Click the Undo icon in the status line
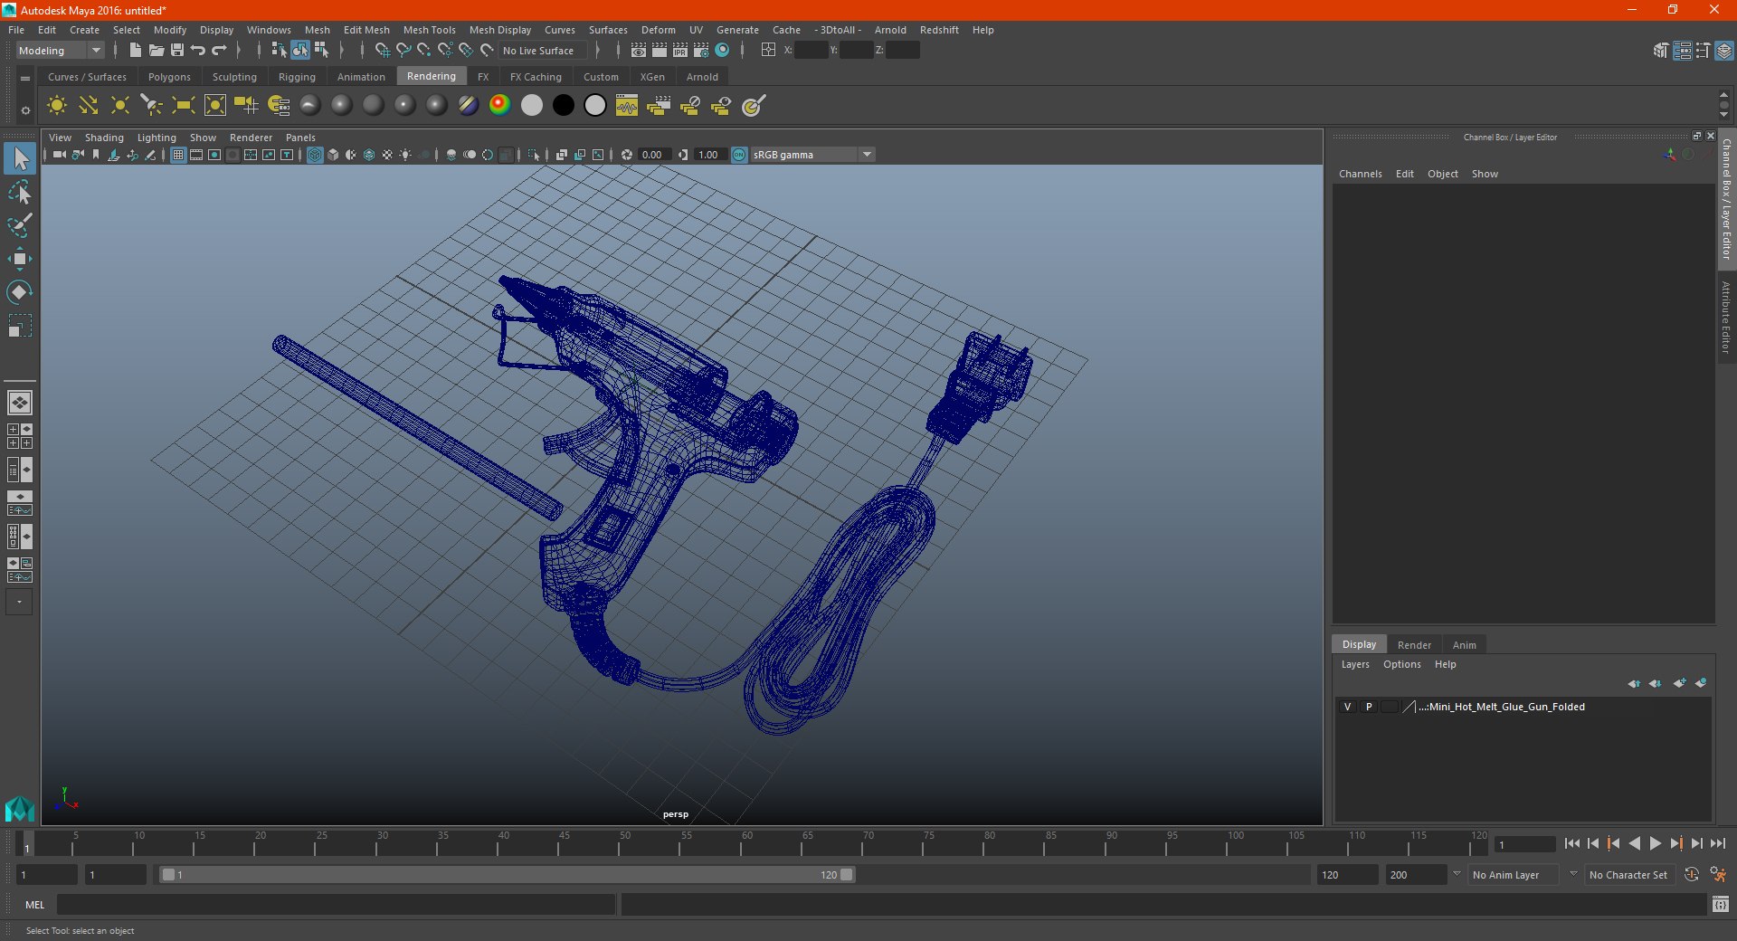Viewport: 1737px width, 941px height. 198,51
